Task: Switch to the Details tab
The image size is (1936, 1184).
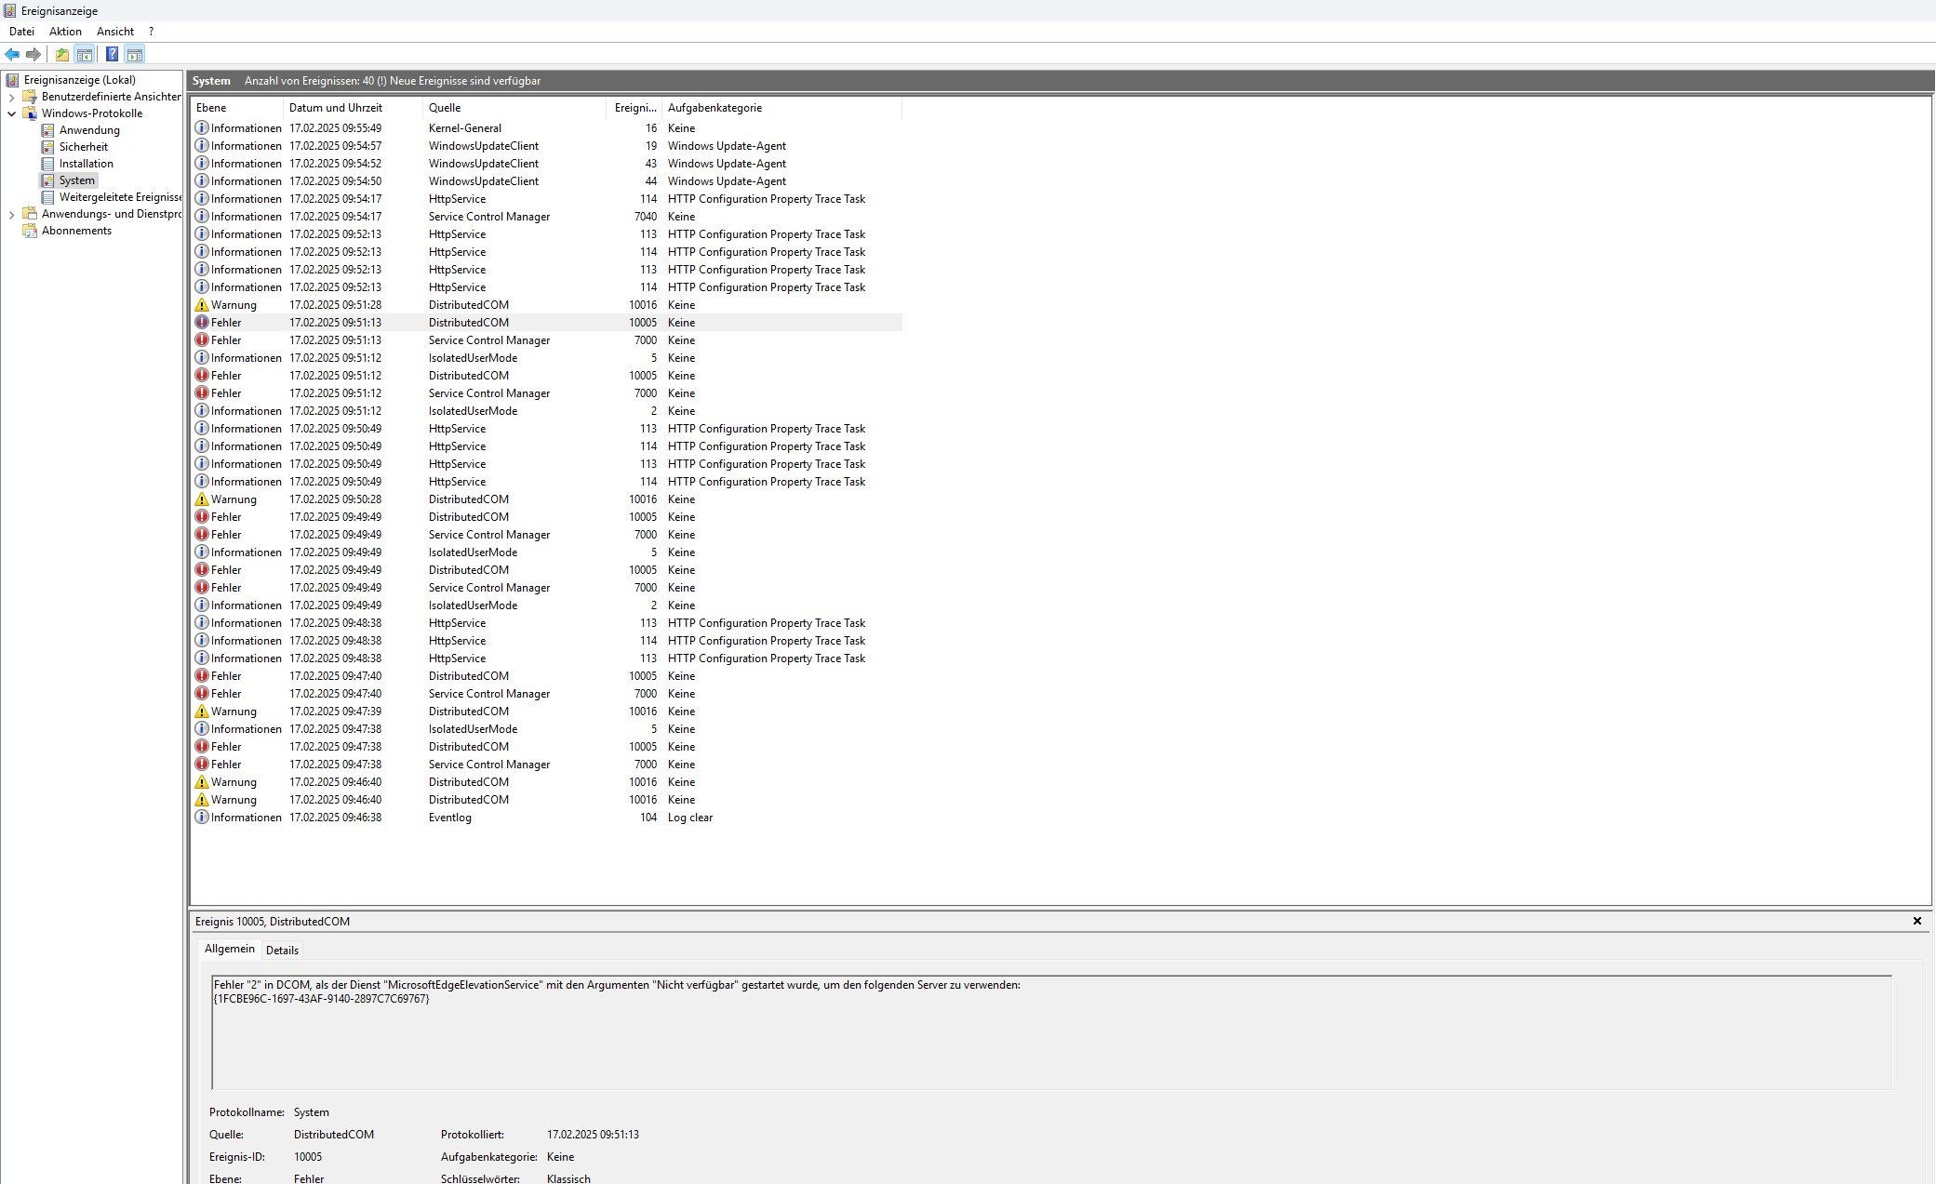Action: tap(282, 950)
